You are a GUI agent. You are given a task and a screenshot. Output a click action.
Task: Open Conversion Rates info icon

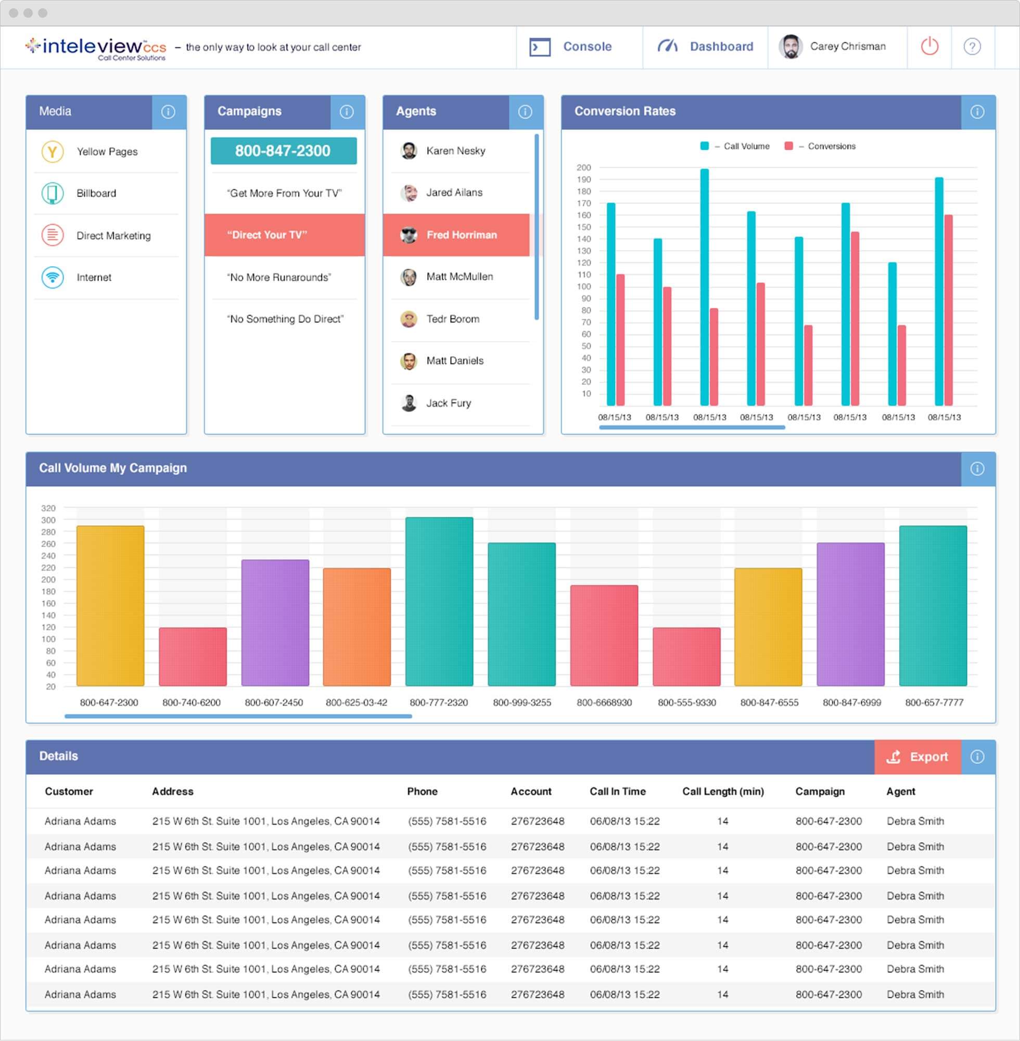(x=977, y=112)
